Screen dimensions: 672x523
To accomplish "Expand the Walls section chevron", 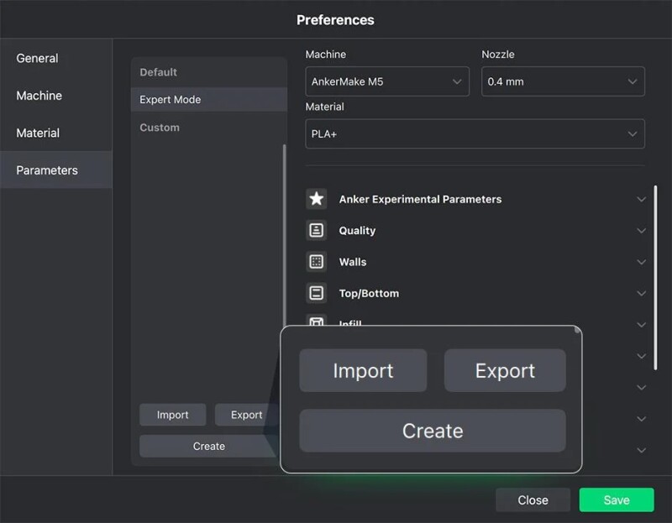I will click(x=641, y=262).
